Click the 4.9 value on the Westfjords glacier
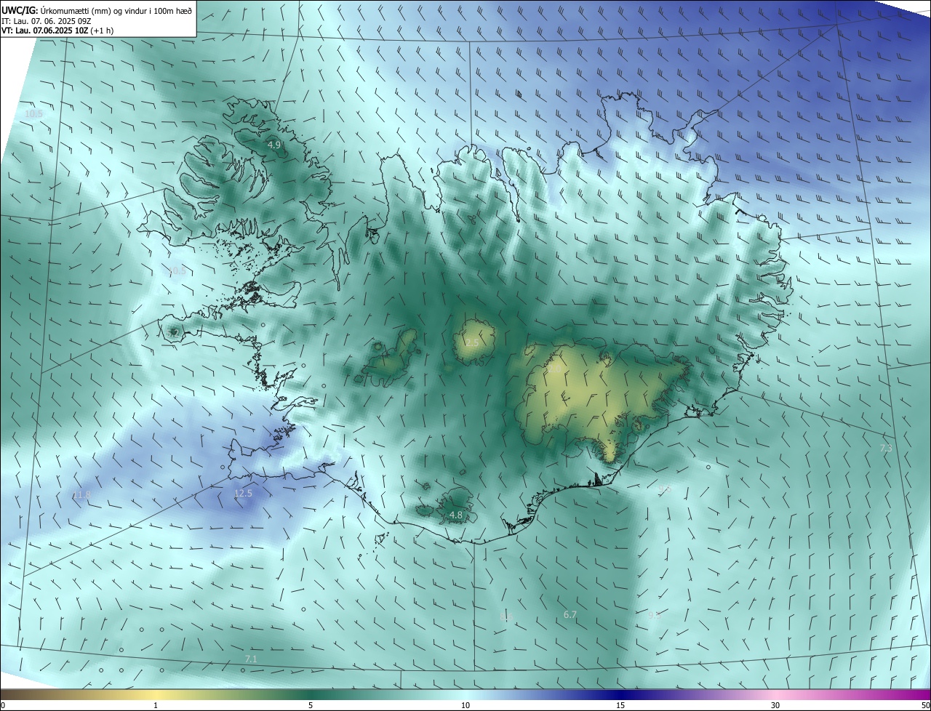Viewport: 931px width, 711px height. [274, 145]
